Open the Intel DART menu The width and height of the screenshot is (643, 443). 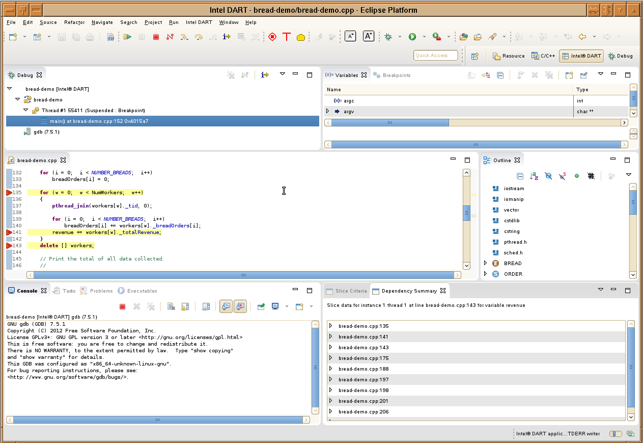(x=199, y=22)
